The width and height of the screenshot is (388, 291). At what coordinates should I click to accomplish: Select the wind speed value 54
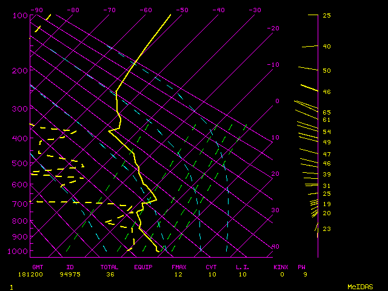pyautogui.click(x=326, y=132)
